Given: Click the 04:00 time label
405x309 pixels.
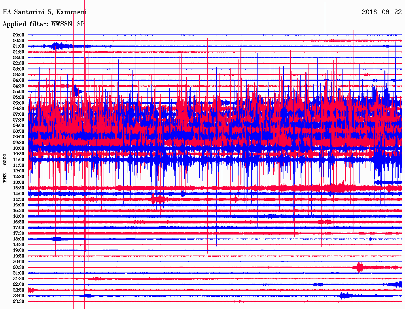Looking at the screenshot, I should tap(19, 80).
